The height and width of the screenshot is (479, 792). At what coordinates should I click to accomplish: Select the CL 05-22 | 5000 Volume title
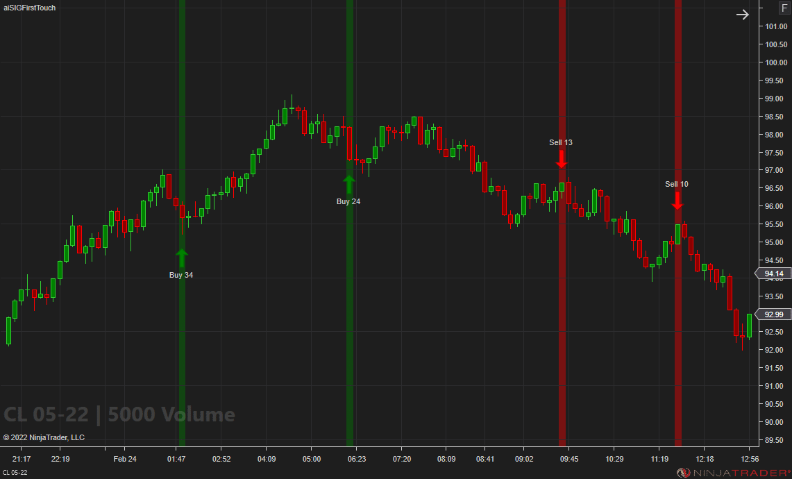pos(119,414)
